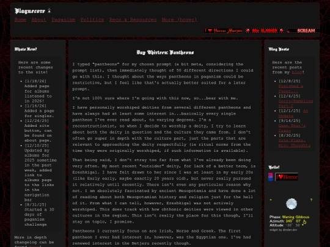The width and height of the screenshot is (330, 247).
Task: Open the 12/1/25 'An Update' post
Action: (293, 113)
